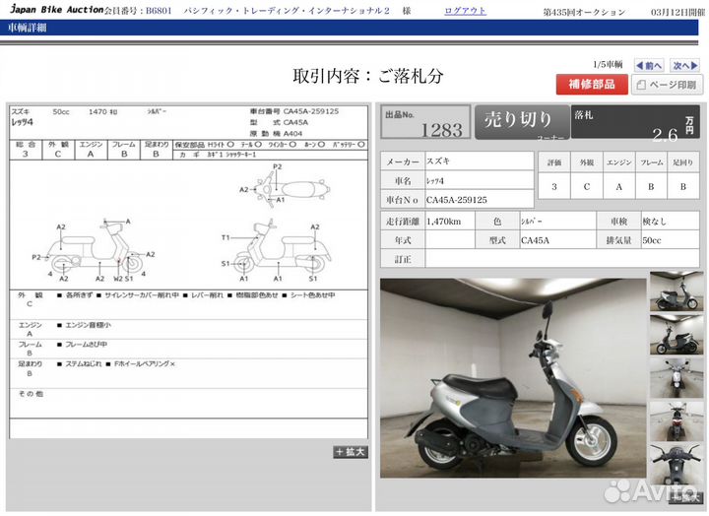This screenshot has width=709, height=516.
Task: Click the 車輌詳細 header bar title
Action: pos(28,28)
